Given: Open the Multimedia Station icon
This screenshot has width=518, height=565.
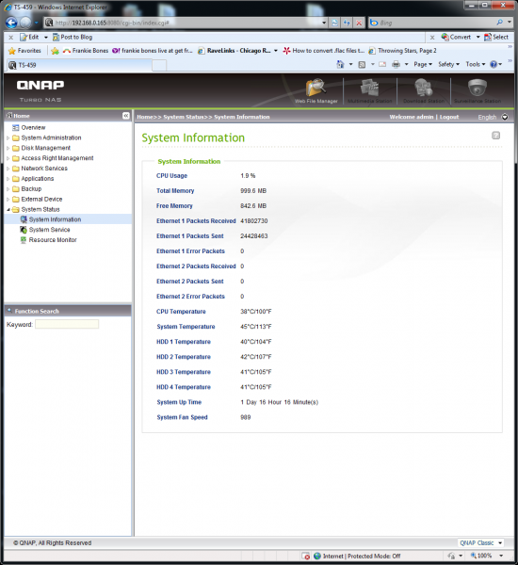Looking at the screenshot, I should [370, 90].
